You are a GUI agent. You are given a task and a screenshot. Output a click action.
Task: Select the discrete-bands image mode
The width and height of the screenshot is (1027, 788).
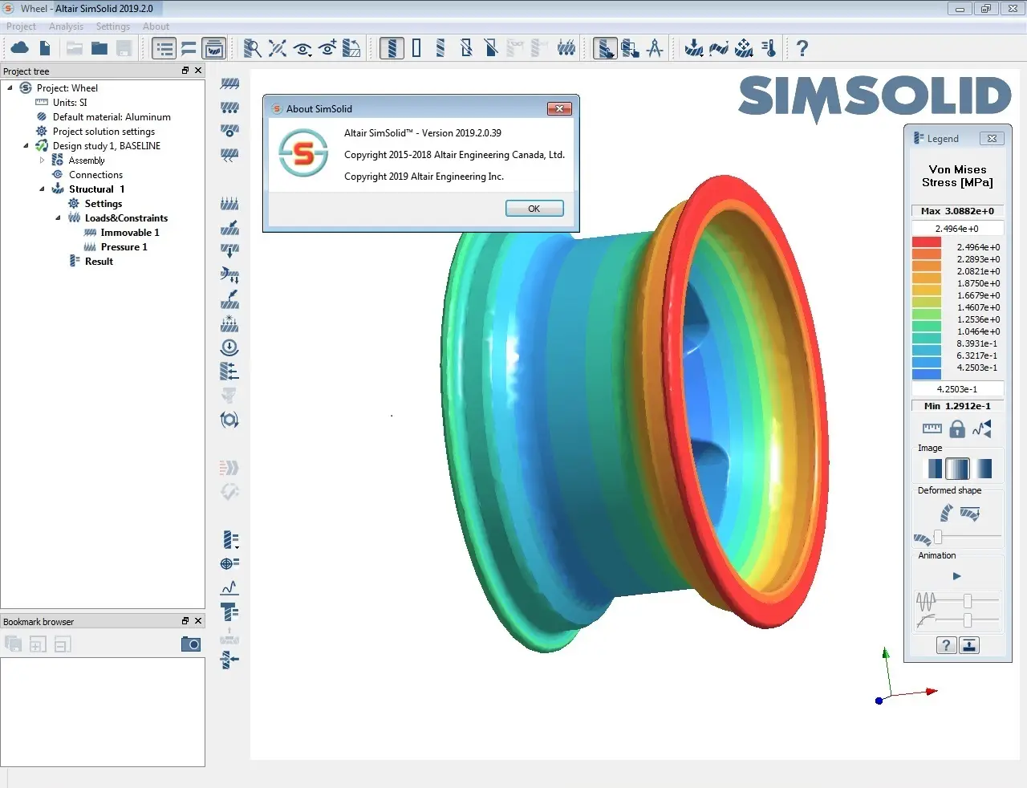tap(934, 468)
